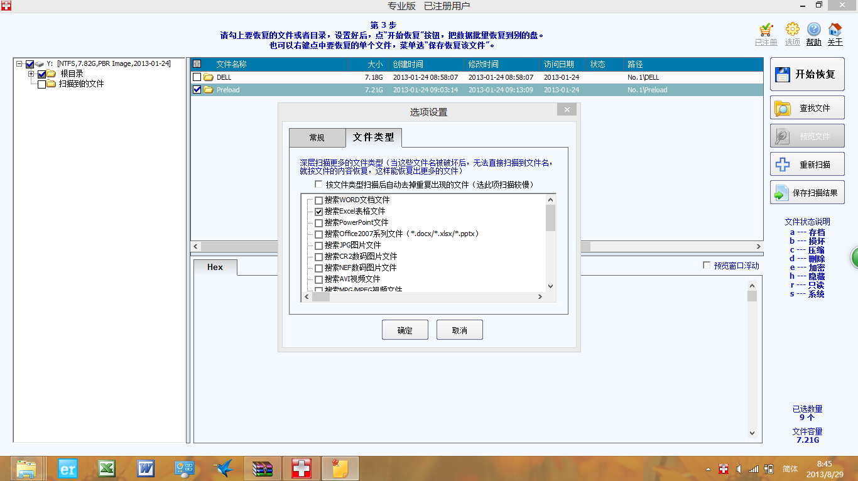The width and height of the screenshot is (858, 481).
Task: Confirm options with 确定 button
Action: click(405, 330)
